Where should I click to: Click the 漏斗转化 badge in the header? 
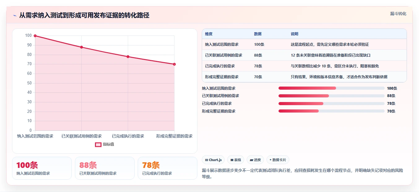[x=398, y=14]
